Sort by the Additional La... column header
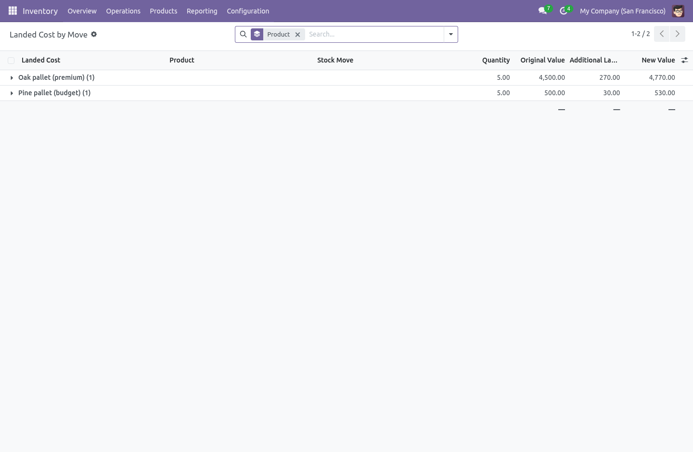The width and height of the screenshot is (693, 452). coord(593,60)
